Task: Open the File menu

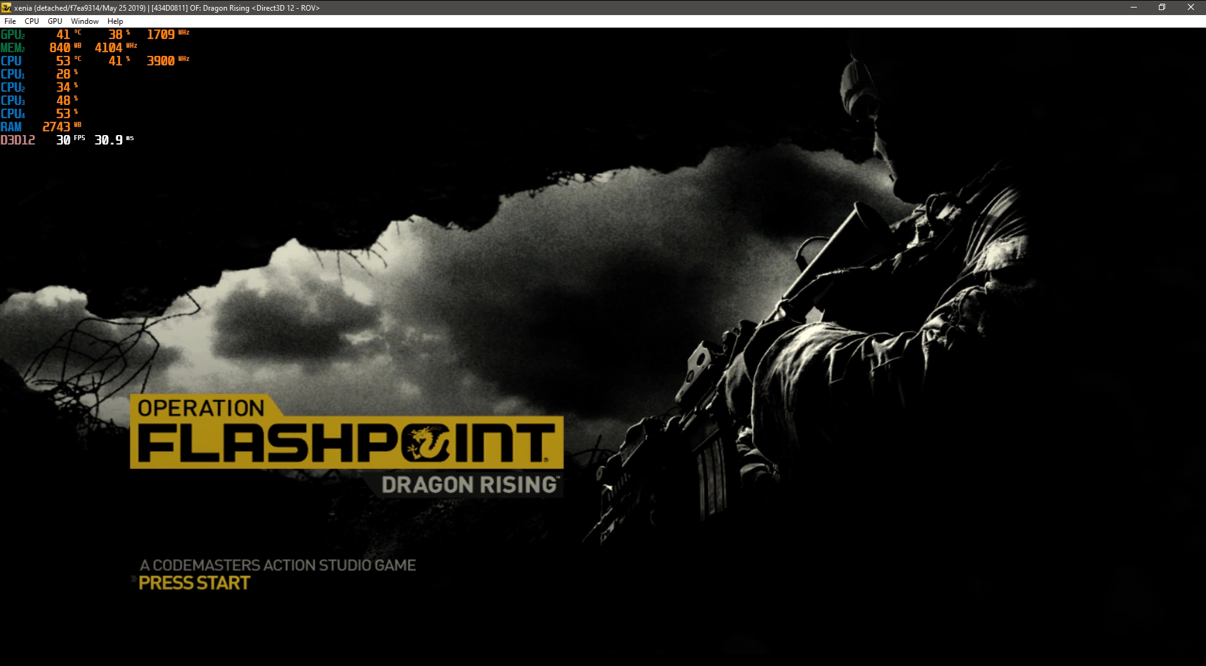Action: coord(9,21)
